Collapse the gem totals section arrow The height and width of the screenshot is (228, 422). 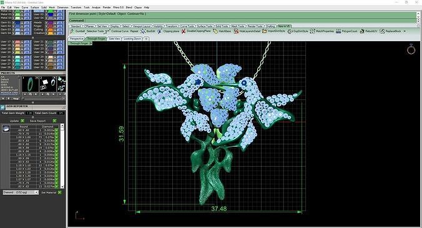(x=33, y=117)
